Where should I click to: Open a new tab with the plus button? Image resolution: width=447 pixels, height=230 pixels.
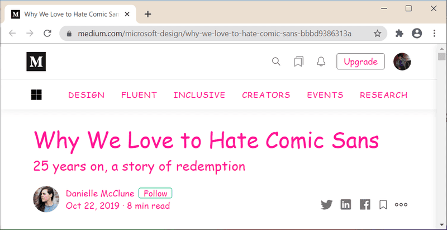coord(148,14)
